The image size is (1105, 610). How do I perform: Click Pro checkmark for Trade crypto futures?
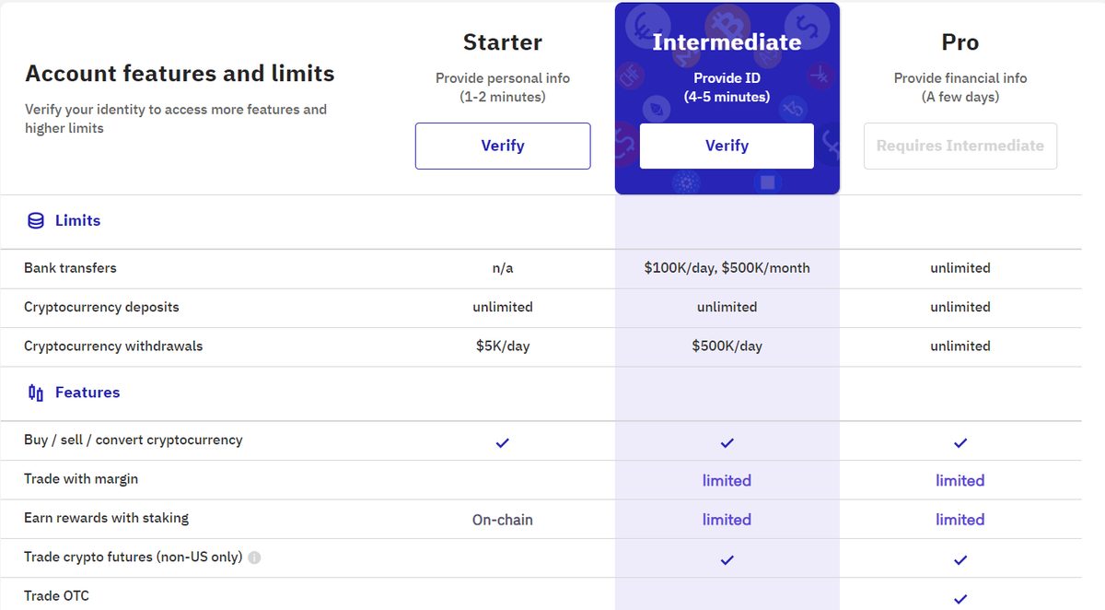[x=960, y=559]
